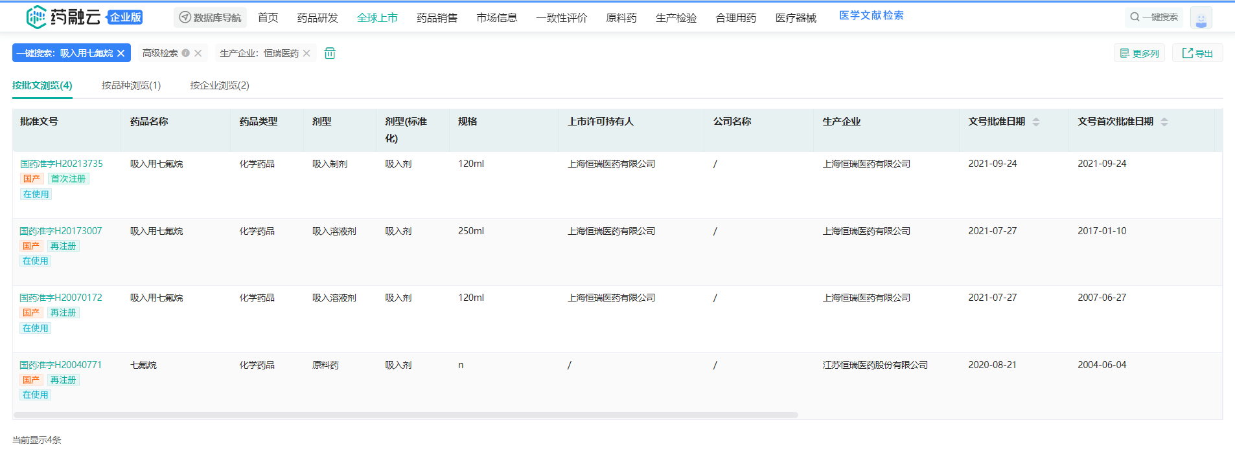The height and width of the screenshot is (449, 1235).
Task: Switch to 按品种浏览(1) tab
Action: pos(131,85)
